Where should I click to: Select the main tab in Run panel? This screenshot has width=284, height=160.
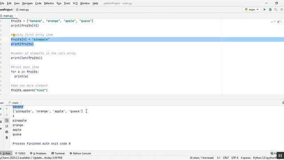[x=15, y=103]
